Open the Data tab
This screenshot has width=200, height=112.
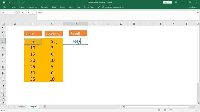[54, 7]
